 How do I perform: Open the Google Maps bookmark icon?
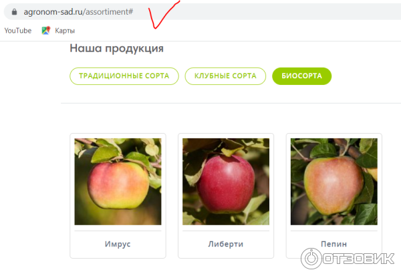[45, 31]
